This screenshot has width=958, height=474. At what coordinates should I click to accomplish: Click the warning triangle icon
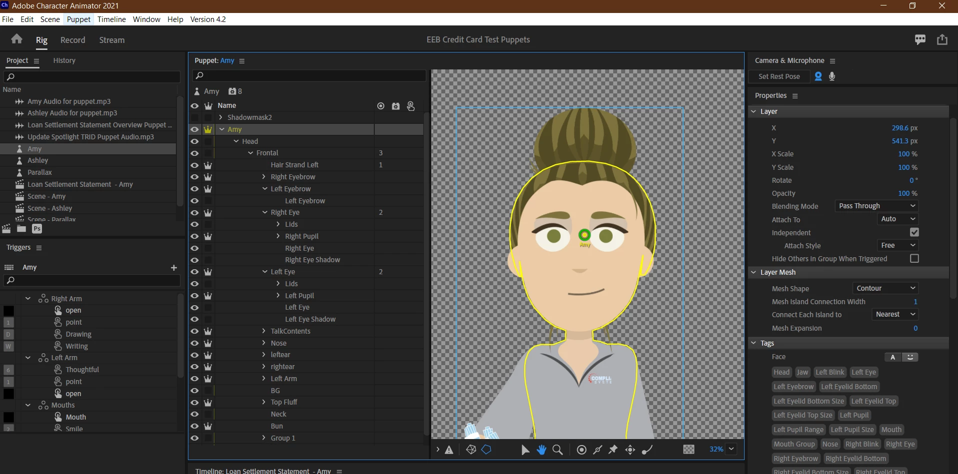449,450
